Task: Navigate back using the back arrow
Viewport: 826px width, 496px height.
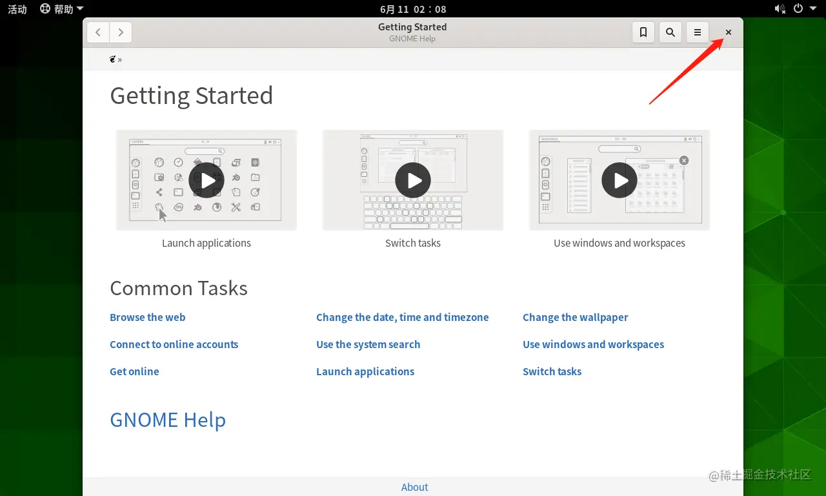Action: click(x=97, y=32)
